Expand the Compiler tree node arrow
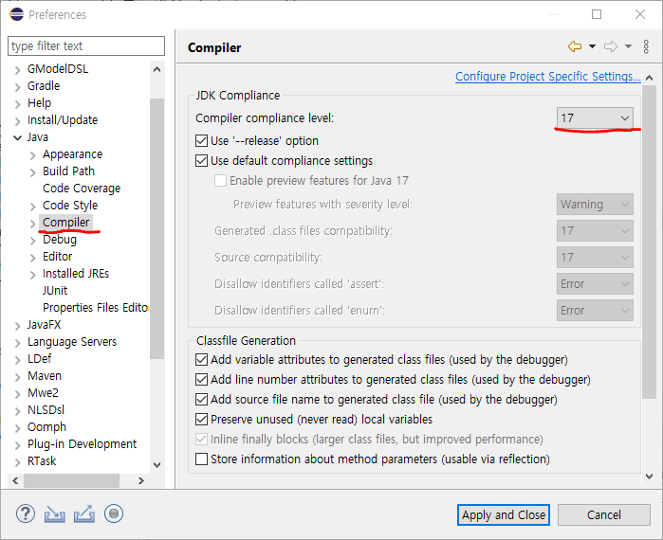 [x=33, y=223]
